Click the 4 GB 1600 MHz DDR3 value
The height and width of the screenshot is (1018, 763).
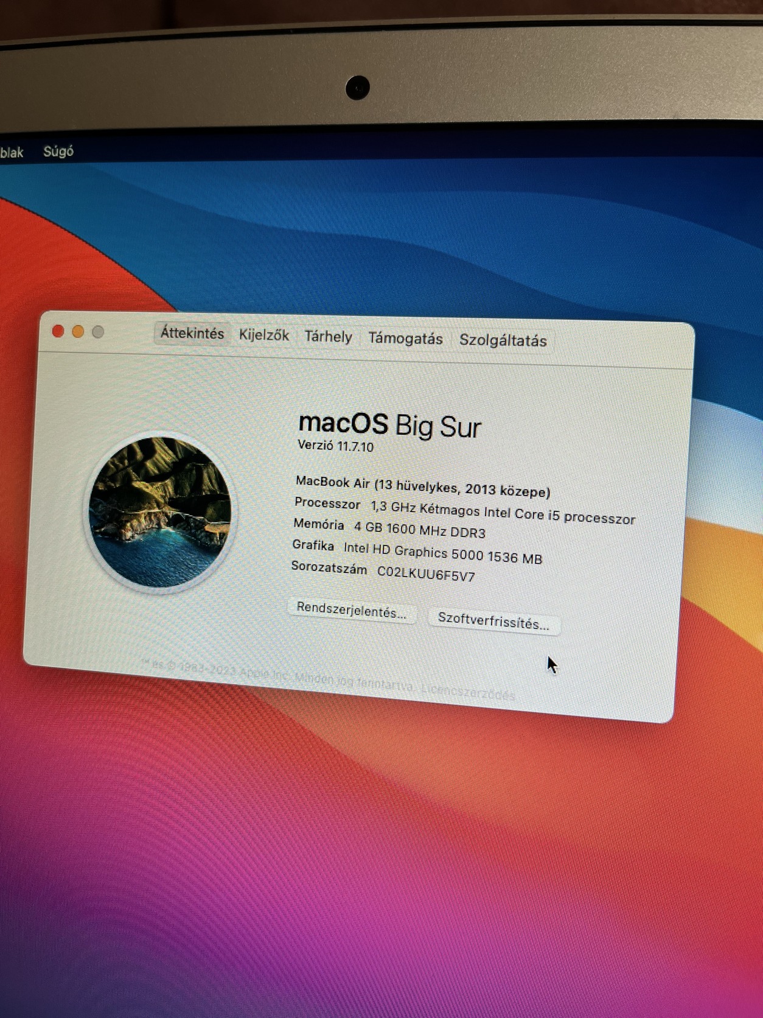(420, 530)
